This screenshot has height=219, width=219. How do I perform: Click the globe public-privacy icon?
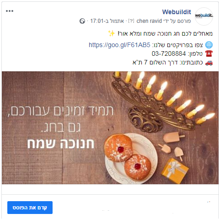pyautogui.click(x=82, y=21)
